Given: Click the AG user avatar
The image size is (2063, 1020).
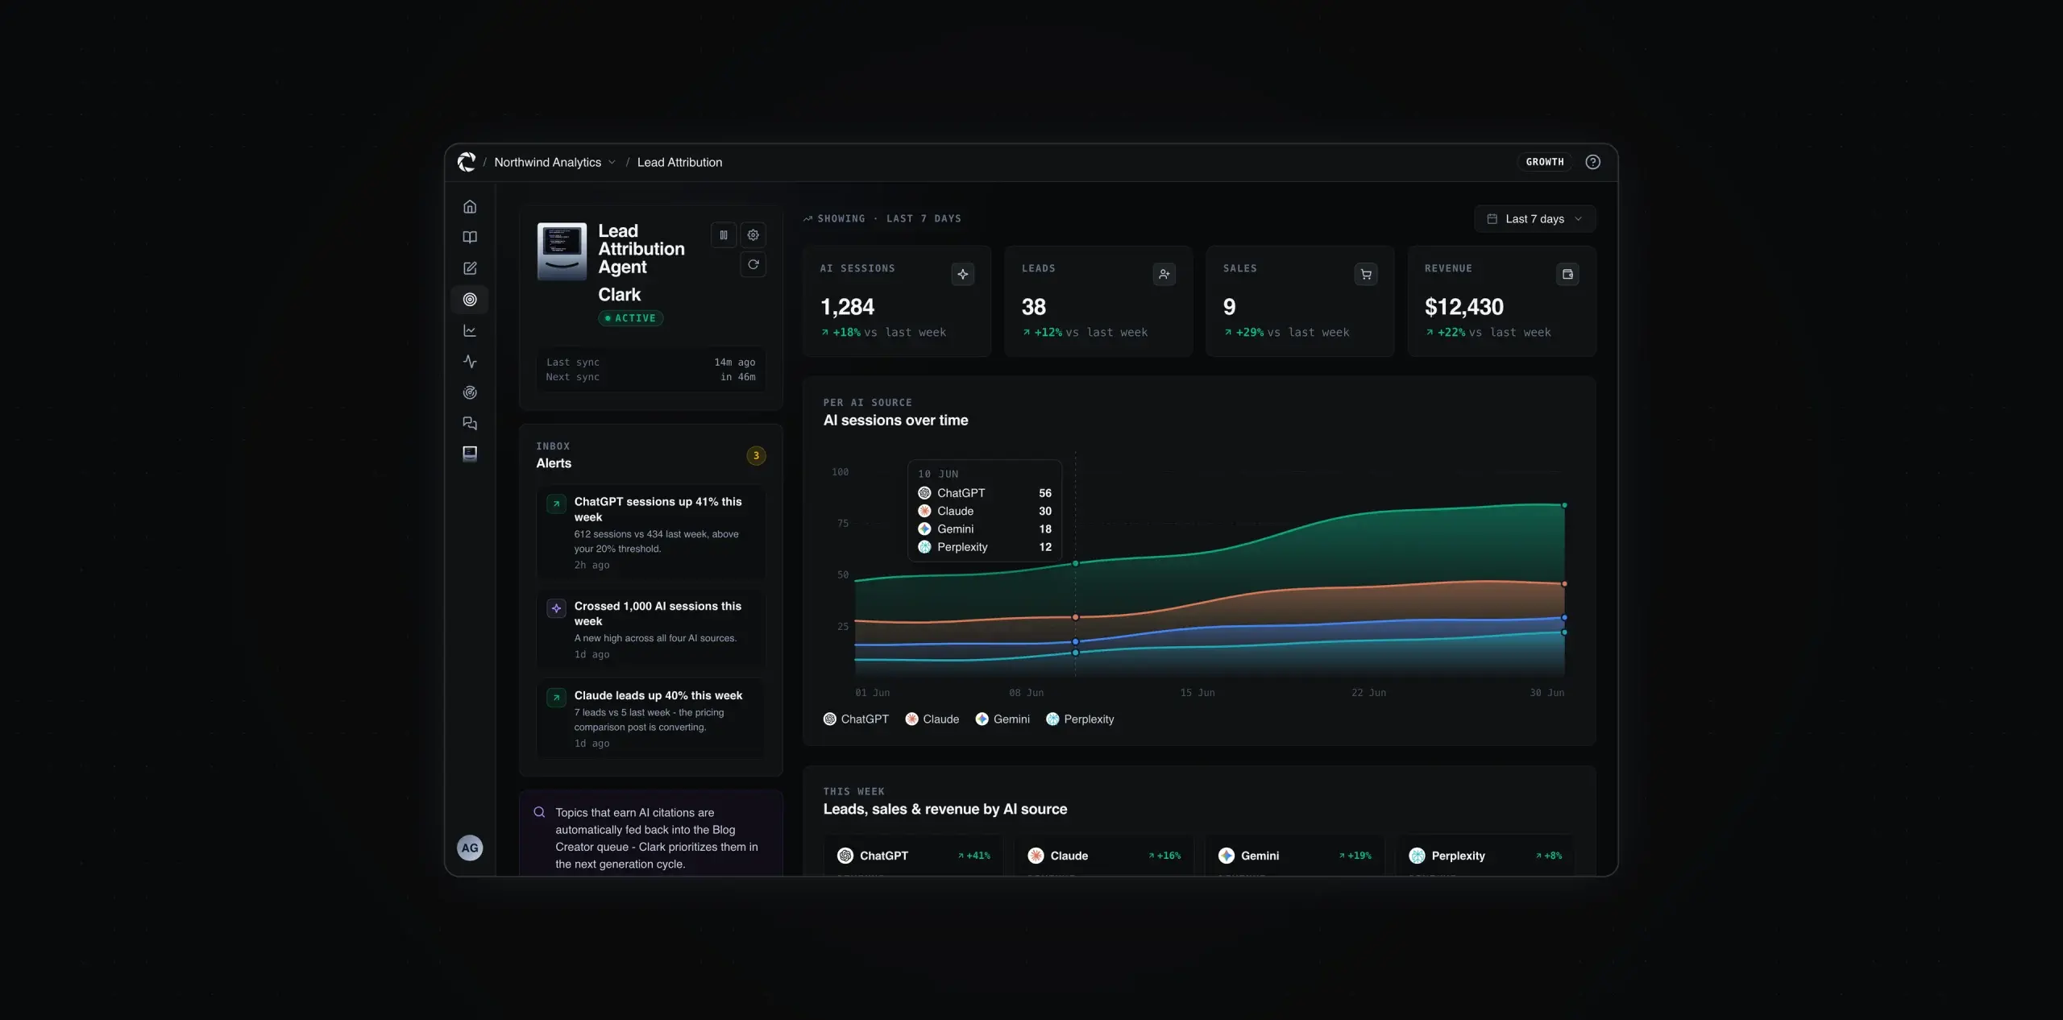Looking at the screenshot, I should 470,848.
